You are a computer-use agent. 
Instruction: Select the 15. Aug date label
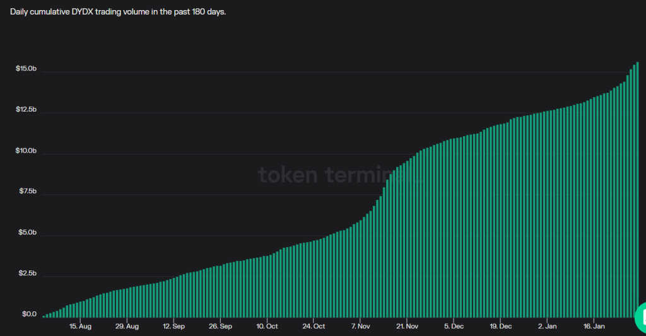pyautogui.click(x=80, y=326)
